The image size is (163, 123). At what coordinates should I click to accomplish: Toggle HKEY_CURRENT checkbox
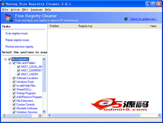pos(19,71)
